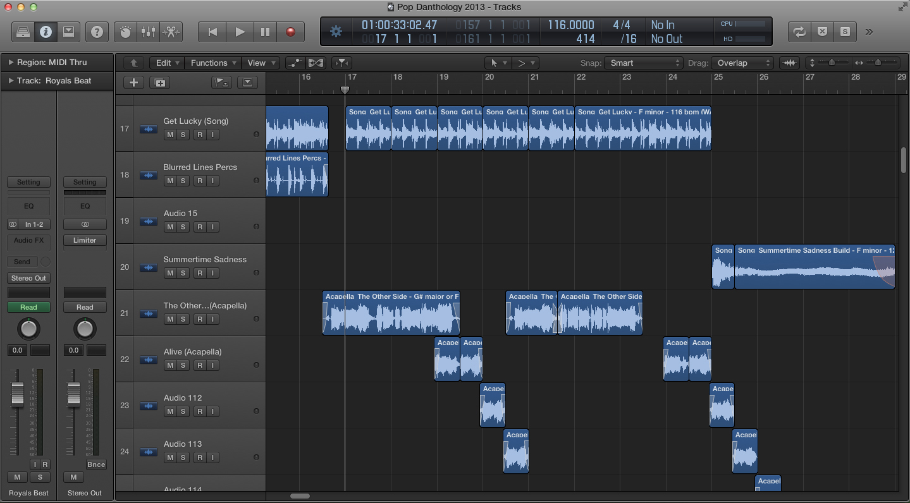Expand the Region: MIDI Thru inspector section

11,63
